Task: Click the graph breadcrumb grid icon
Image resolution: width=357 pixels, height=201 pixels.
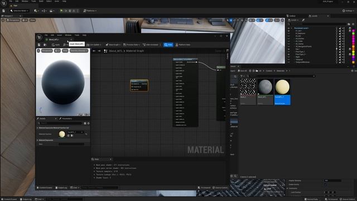Action: pyautogui.click(x=105, y=51)
